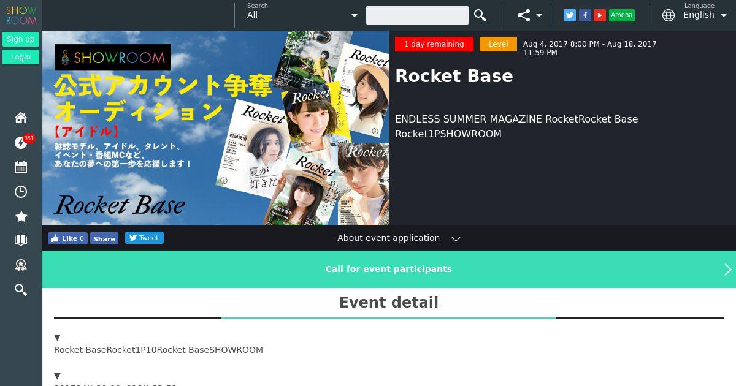Open the Facebook icon in the header
The width and height of the screenshot is (736, 386).
[585, 15]
